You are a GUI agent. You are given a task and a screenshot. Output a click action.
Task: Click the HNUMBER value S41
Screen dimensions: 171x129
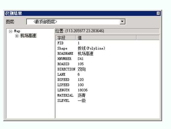[80, 59]
